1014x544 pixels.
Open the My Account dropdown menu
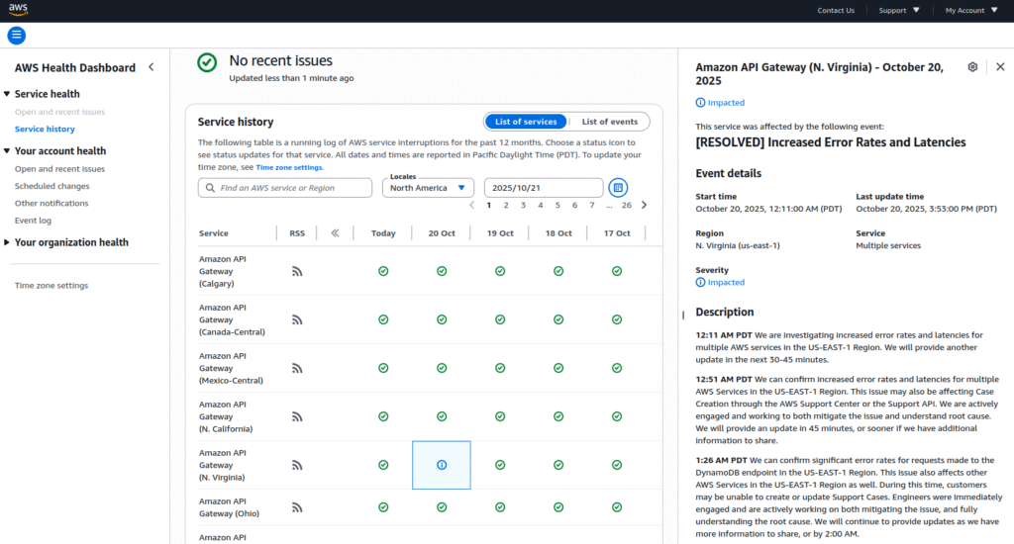971,10
